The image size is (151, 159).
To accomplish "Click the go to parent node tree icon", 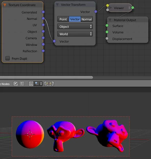I will click(22, 84).
